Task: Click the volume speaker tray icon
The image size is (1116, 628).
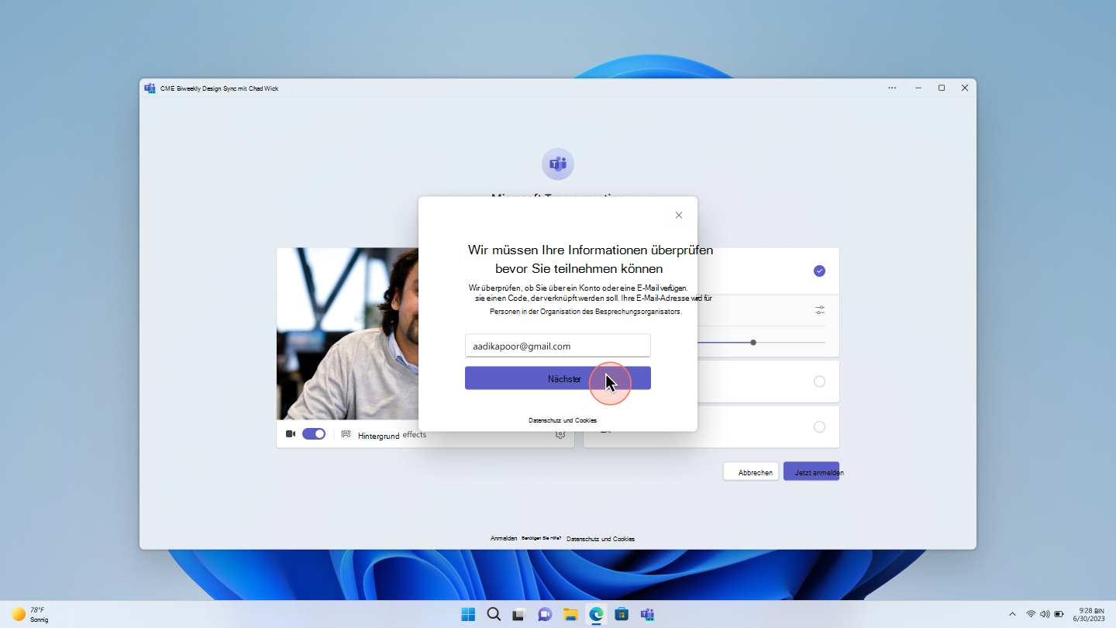Action: click(1045, 614)
